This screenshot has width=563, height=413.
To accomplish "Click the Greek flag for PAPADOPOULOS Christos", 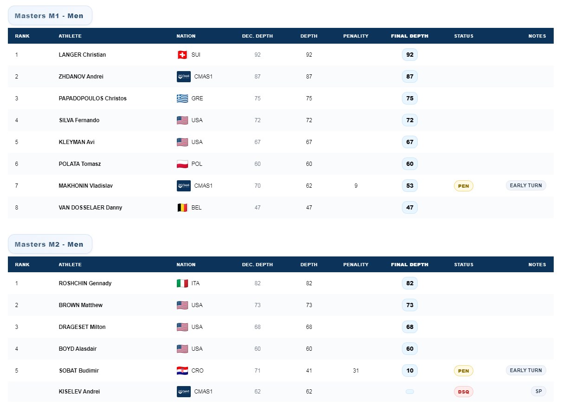I will (x=182, y=98).
